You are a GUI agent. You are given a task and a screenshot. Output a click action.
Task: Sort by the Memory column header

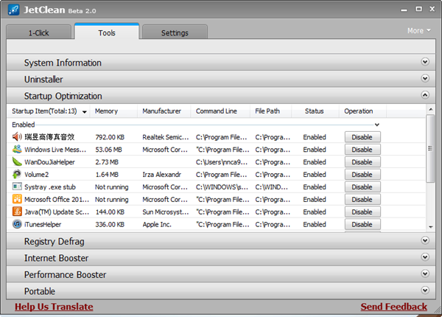click(113, 111)
